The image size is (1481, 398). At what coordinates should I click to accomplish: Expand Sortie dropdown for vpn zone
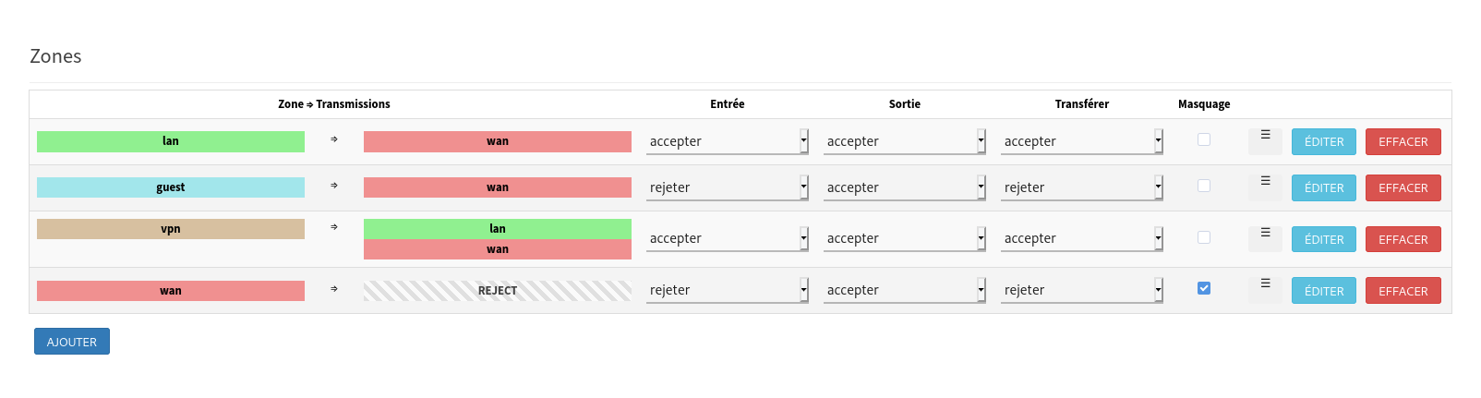(904, 238)
